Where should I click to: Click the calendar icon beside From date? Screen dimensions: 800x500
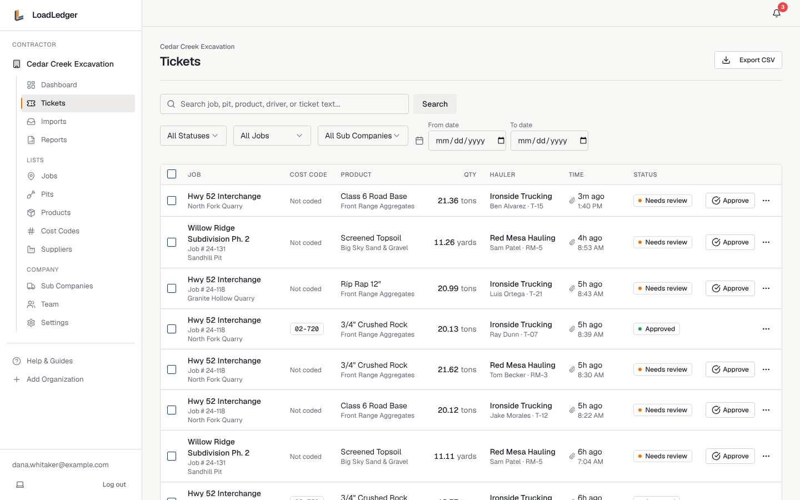(419, 141)
